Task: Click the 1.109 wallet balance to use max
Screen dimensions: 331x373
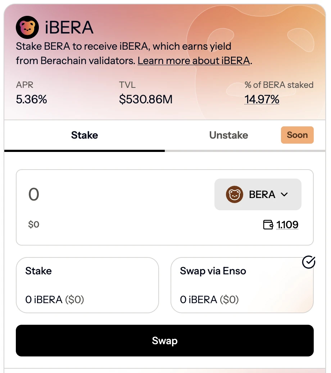Action: [x=287, y=225]
